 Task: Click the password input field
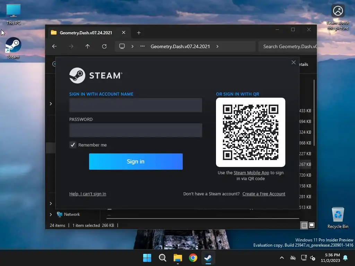pyautogui.click(x=136, y=130)
